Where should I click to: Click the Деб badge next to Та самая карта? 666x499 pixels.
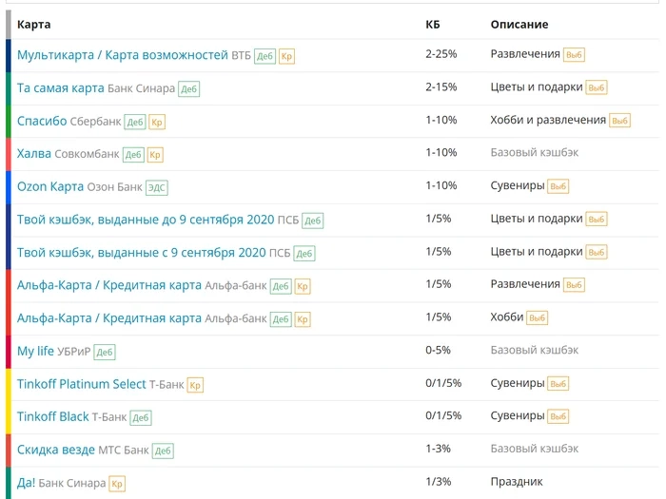tap(188, 89)
